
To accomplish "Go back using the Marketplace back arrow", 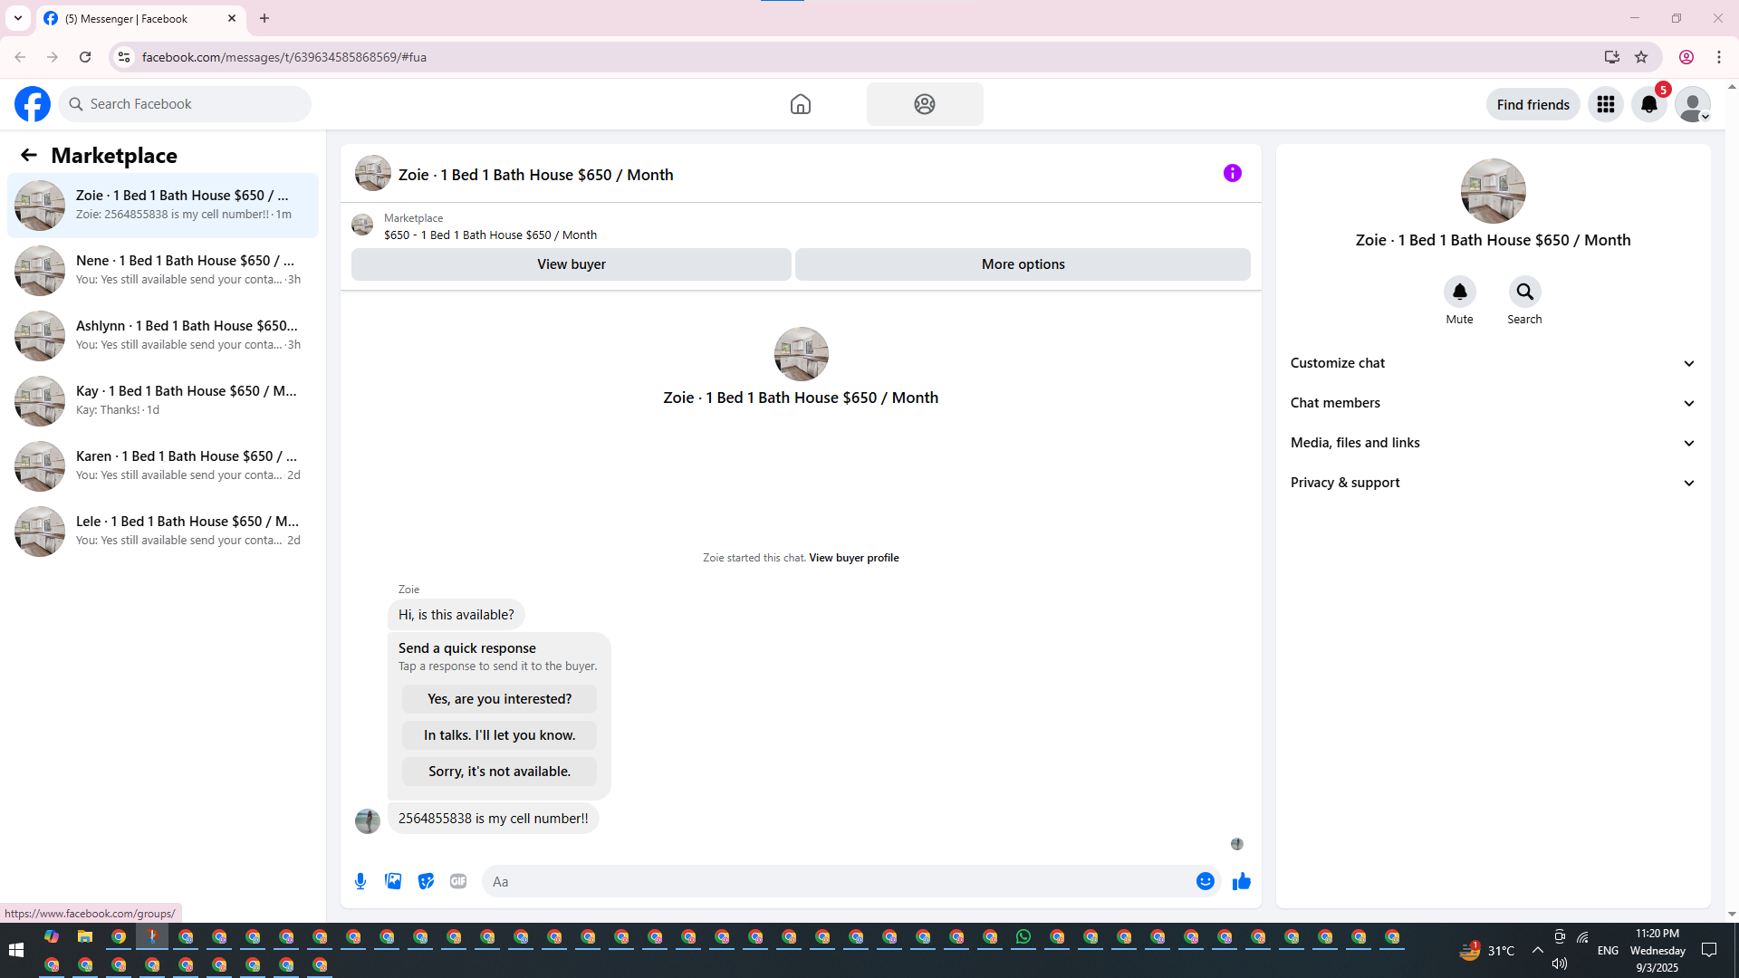I will click(x=29, y=155).
